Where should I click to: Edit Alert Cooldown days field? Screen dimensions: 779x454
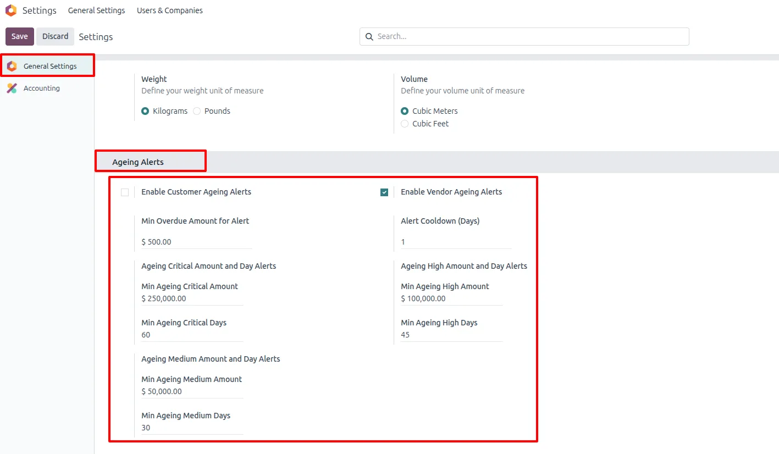456,242
